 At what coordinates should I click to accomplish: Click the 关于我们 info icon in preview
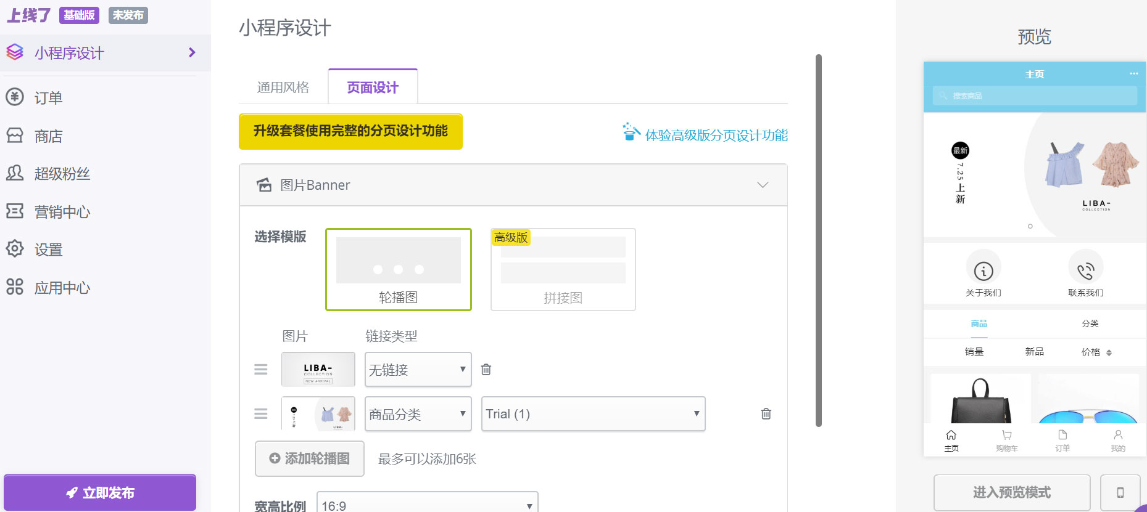(x=983, y=270)
